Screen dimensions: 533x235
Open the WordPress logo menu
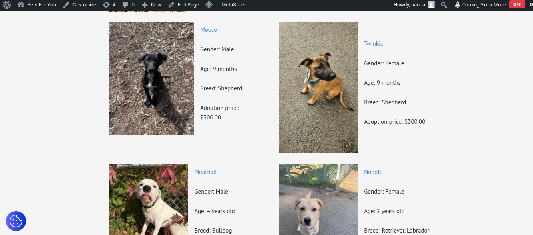[7, 5]
